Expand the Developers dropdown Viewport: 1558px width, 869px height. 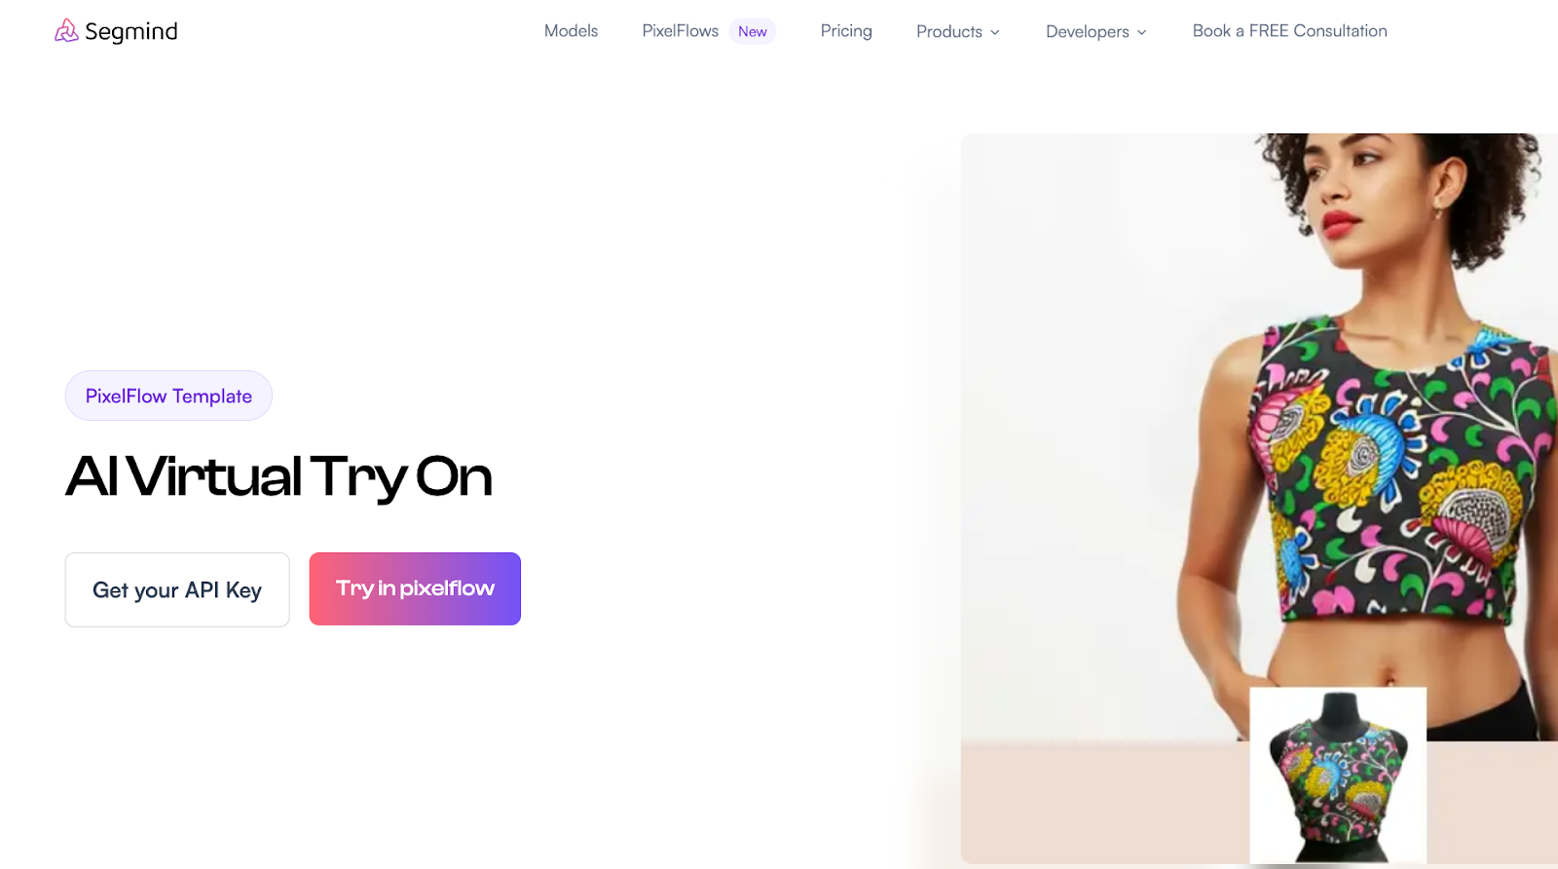click(1096, 31)
